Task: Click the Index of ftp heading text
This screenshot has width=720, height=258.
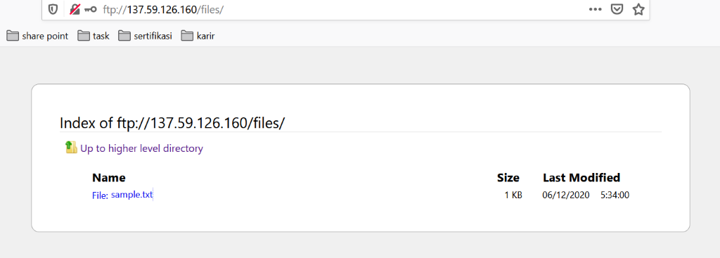Action: (173, 122)
